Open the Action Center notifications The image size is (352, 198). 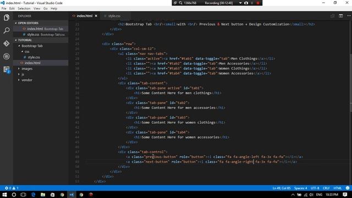pos(345,195)
